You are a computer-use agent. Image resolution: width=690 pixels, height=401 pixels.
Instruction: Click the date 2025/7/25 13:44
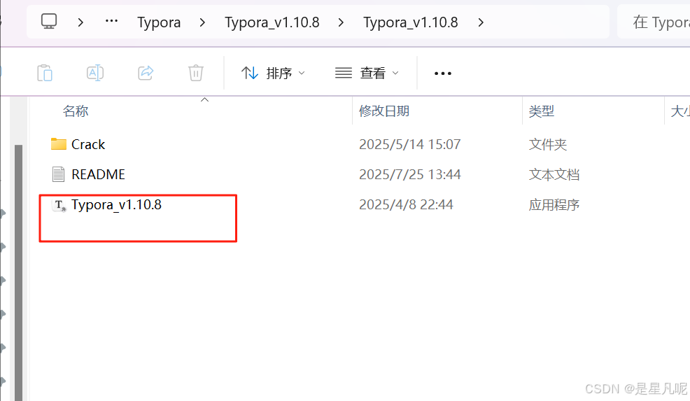409,174
